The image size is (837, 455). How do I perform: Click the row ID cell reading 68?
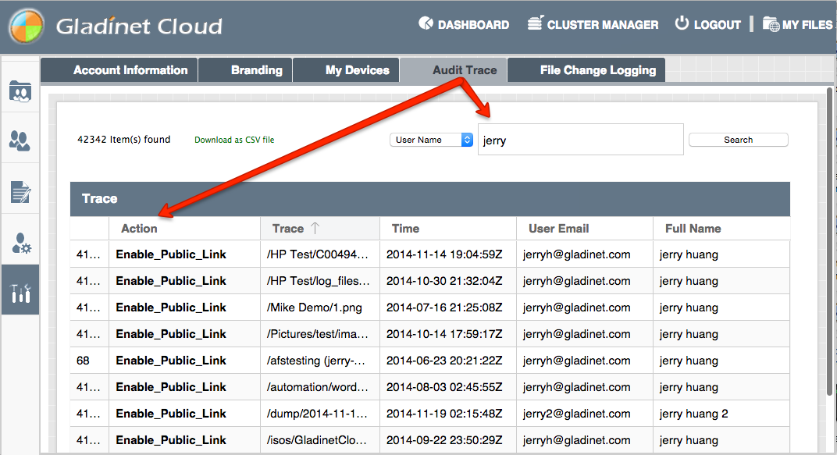coord(89,361)
